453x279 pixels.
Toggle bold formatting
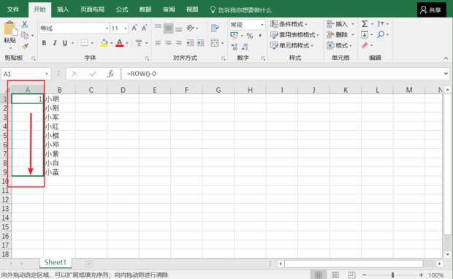coord(44,43)
